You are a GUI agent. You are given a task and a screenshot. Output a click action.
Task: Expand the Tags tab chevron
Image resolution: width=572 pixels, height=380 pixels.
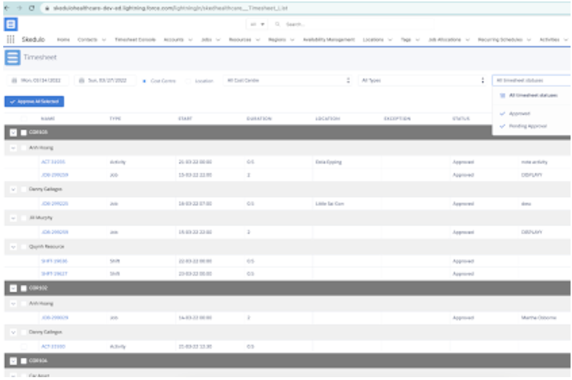(x=417, y=40)
